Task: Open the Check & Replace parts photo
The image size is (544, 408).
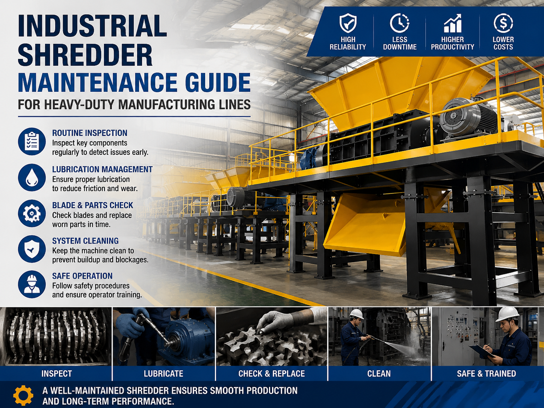Action: (272, 337)
